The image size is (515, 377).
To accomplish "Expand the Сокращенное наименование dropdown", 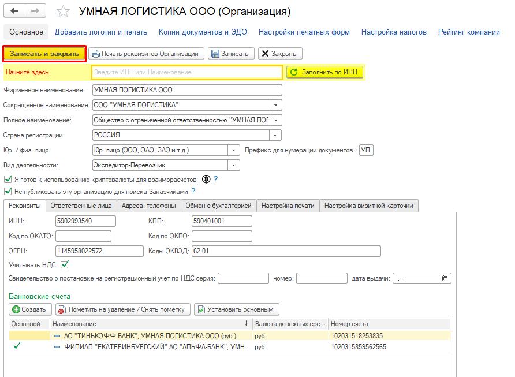I will [x=275, y=105].
